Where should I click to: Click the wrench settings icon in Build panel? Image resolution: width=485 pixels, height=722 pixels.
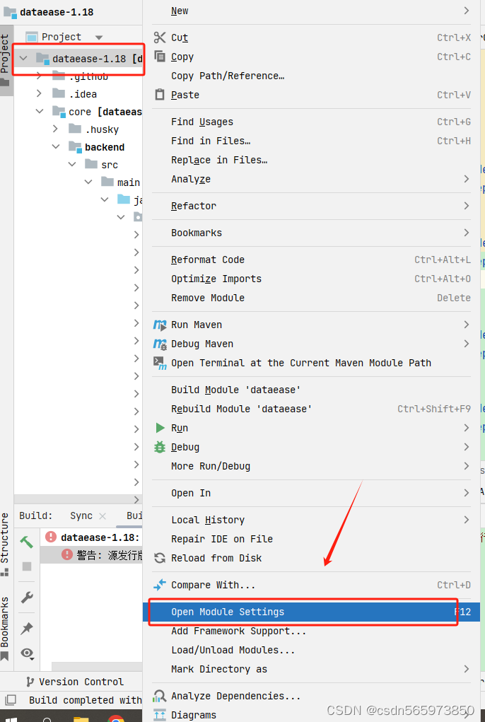tap(27, 598)
